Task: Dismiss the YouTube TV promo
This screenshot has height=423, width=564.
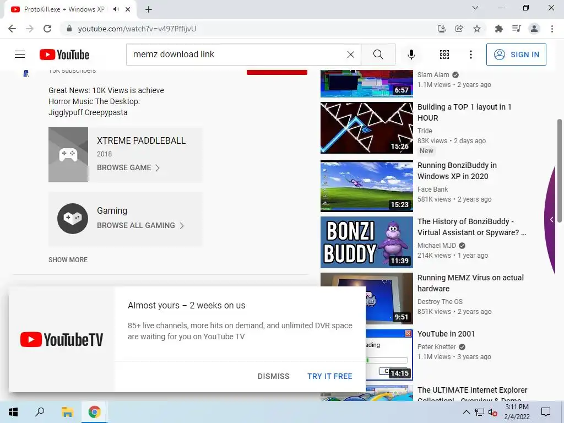Action: (x=273, y=376)
